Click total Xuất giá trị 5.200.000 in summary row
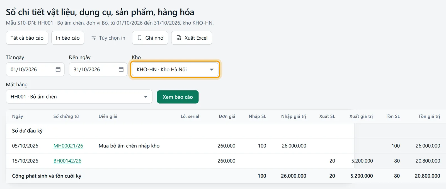The image size is (446, 189). tap(362, 176)
